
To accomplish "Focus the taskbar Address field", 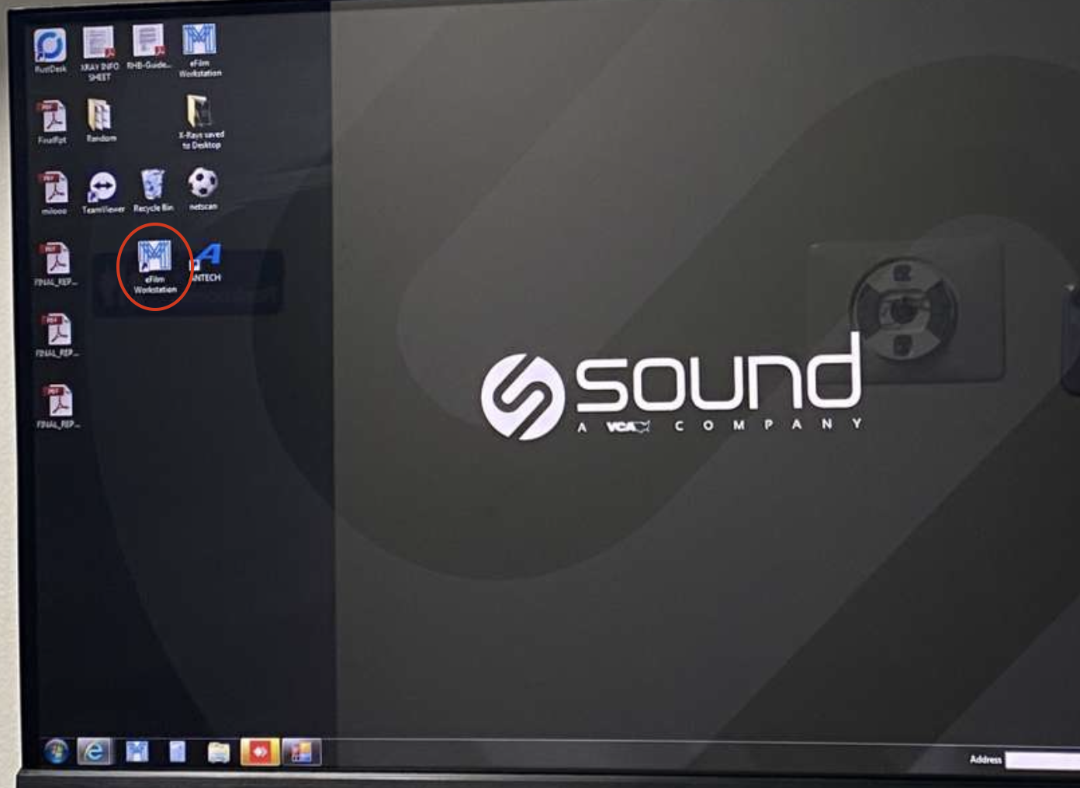I will click(1042, 760).
